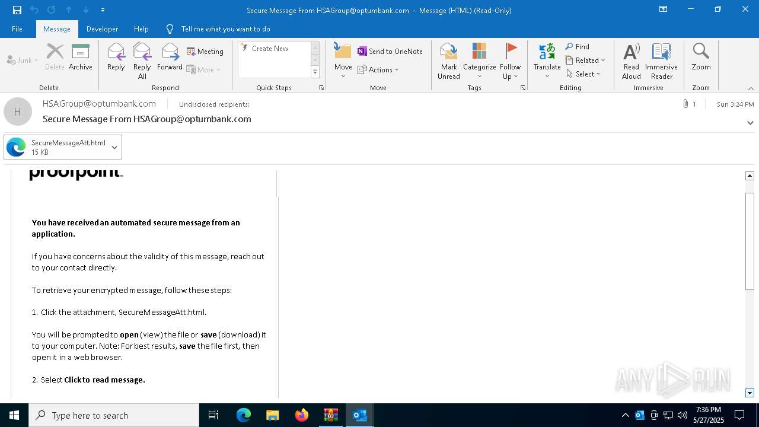Image resolution: width=759 pixels, height=427 pixels.
Task: Collapse the ribbon
Action: click(x=751, y=88)
